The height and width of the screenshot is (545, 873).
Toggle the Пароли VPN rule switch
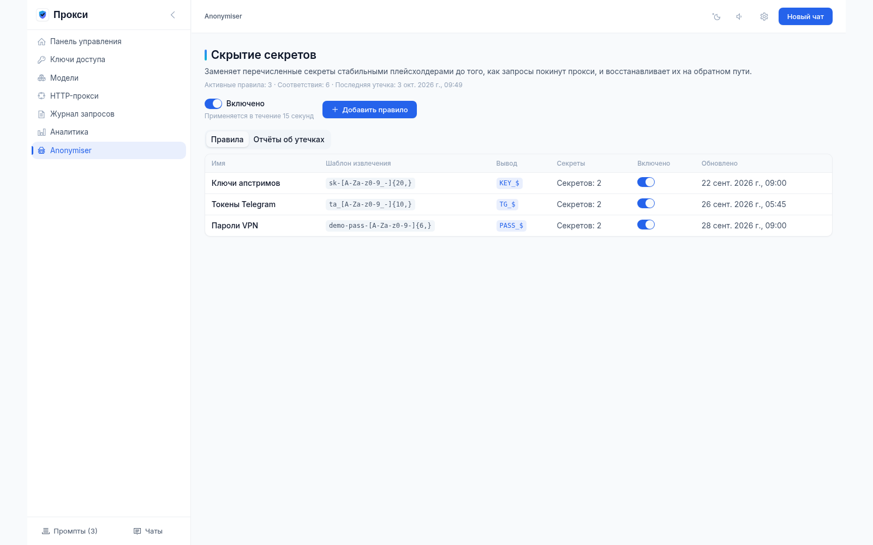[x=646, y=225]
